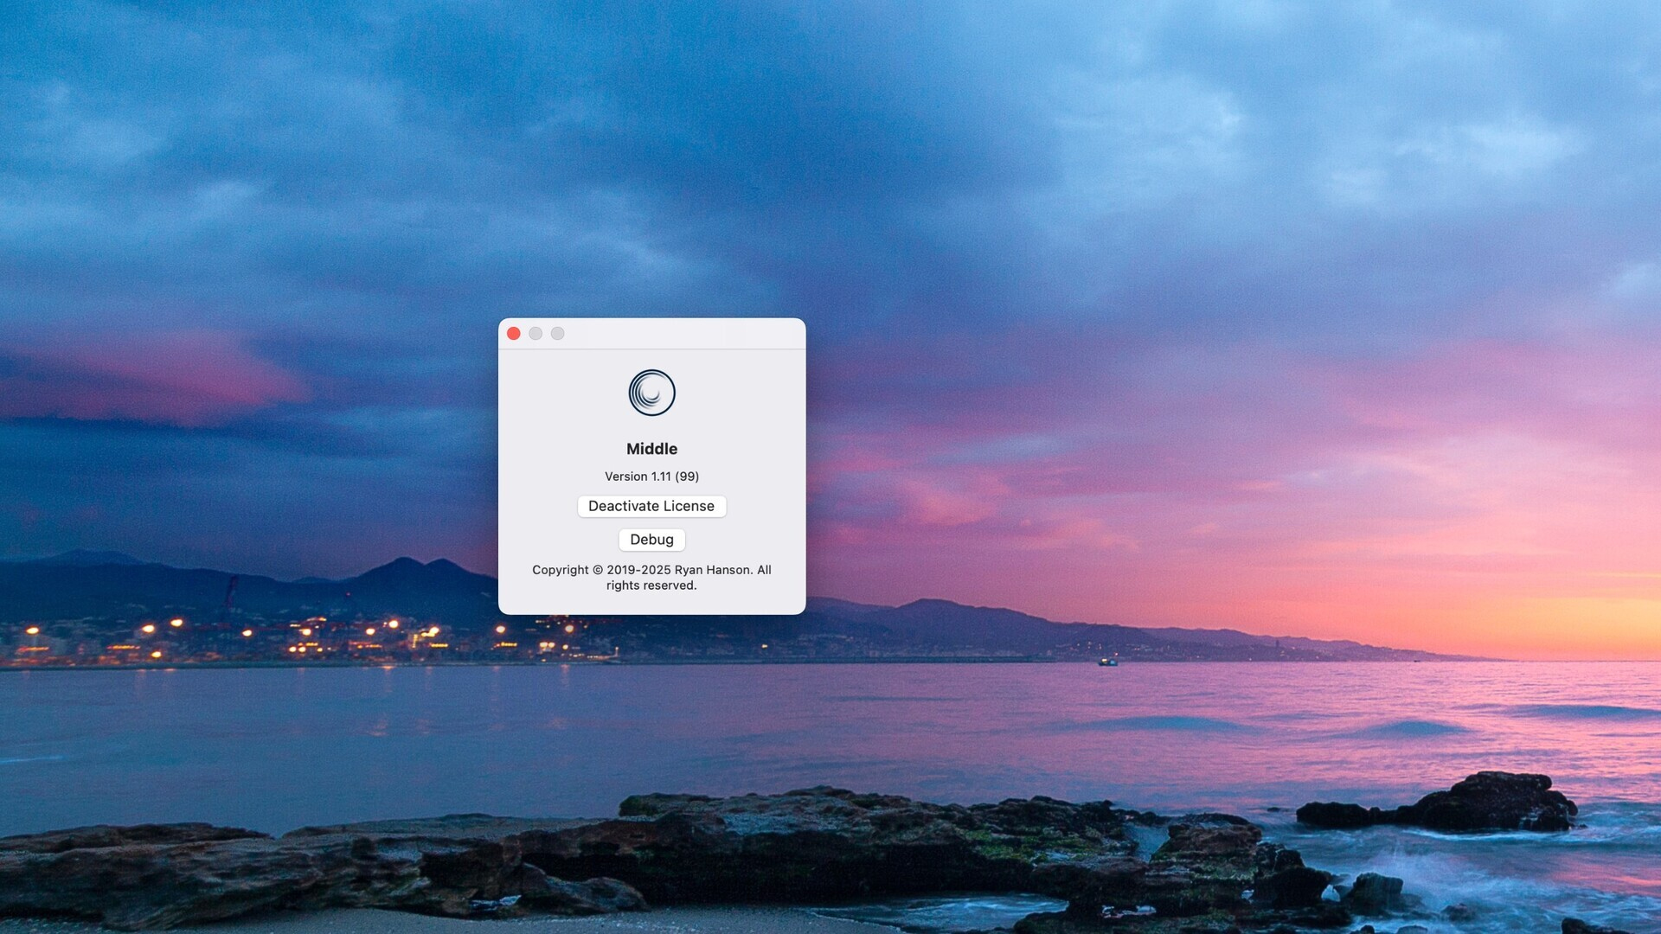Click the bold Middle app name
This screenshot has height=934, width=1661.
coord(651,449)
